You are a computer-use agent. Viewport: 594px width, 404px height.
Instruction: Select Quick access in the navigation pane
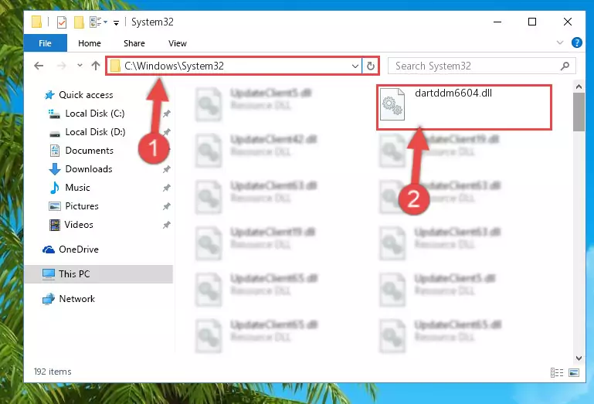[x=86, y=95]
